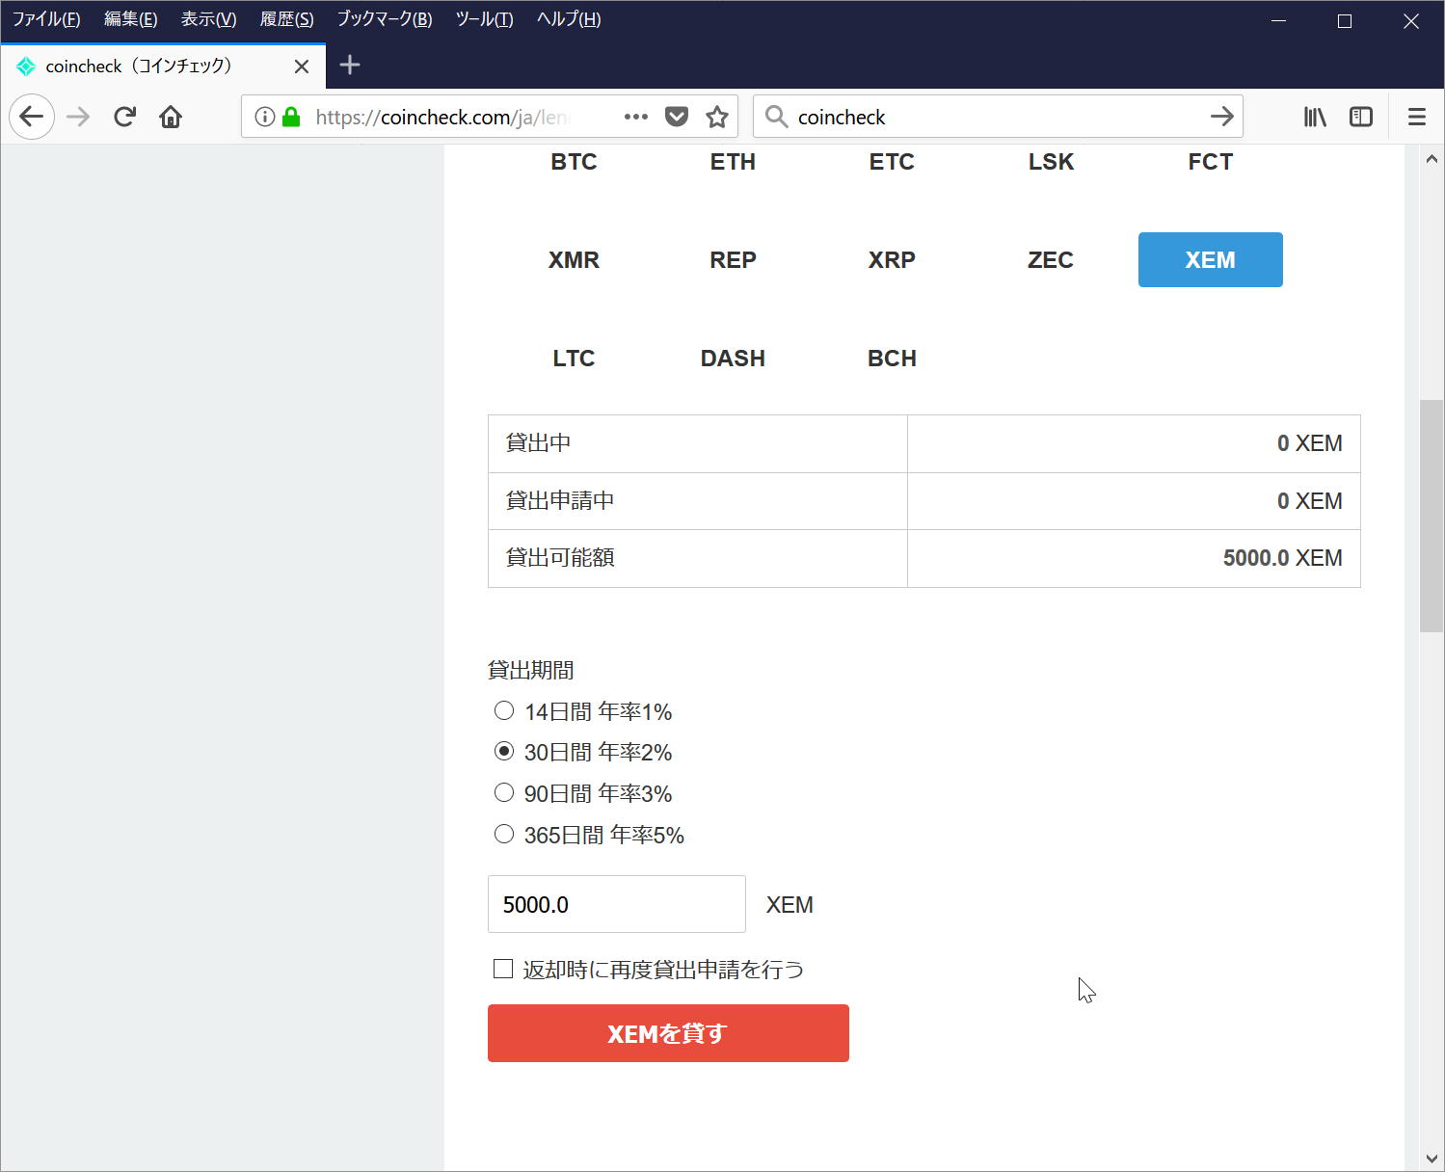Click the vertical scrollbar thumb
This screenshot has width=1445, height=1172.
(1432, 516)
